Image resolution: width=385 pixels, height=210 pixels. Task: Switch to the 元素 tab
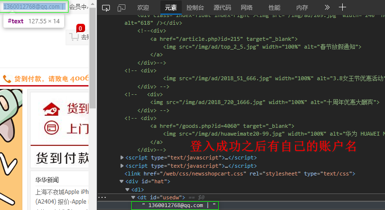tap(171, 8)
